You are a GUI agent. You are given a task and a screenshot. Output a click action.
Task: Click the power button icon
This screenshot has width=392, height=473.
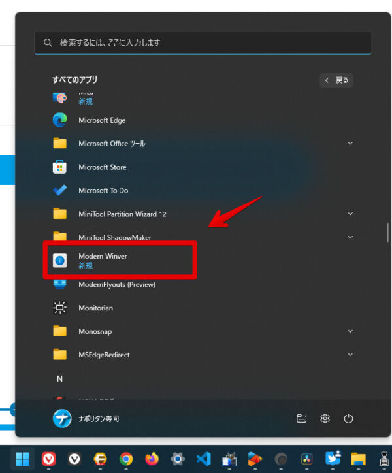348,419
